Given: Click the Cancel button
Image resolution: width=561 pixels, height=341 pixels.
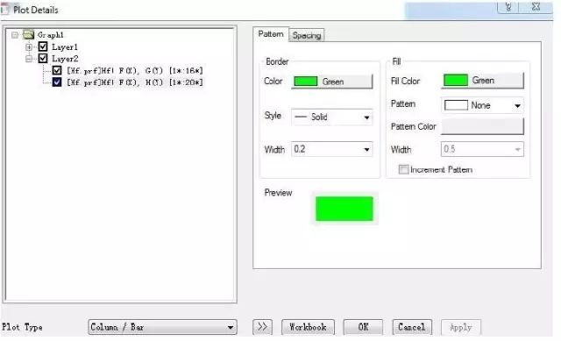Looking at the screenshot, I should pyautogui.click(x=412, y=327).
